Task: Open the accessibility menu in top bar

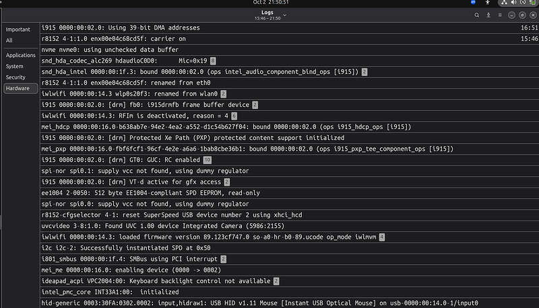Action: 487,3
